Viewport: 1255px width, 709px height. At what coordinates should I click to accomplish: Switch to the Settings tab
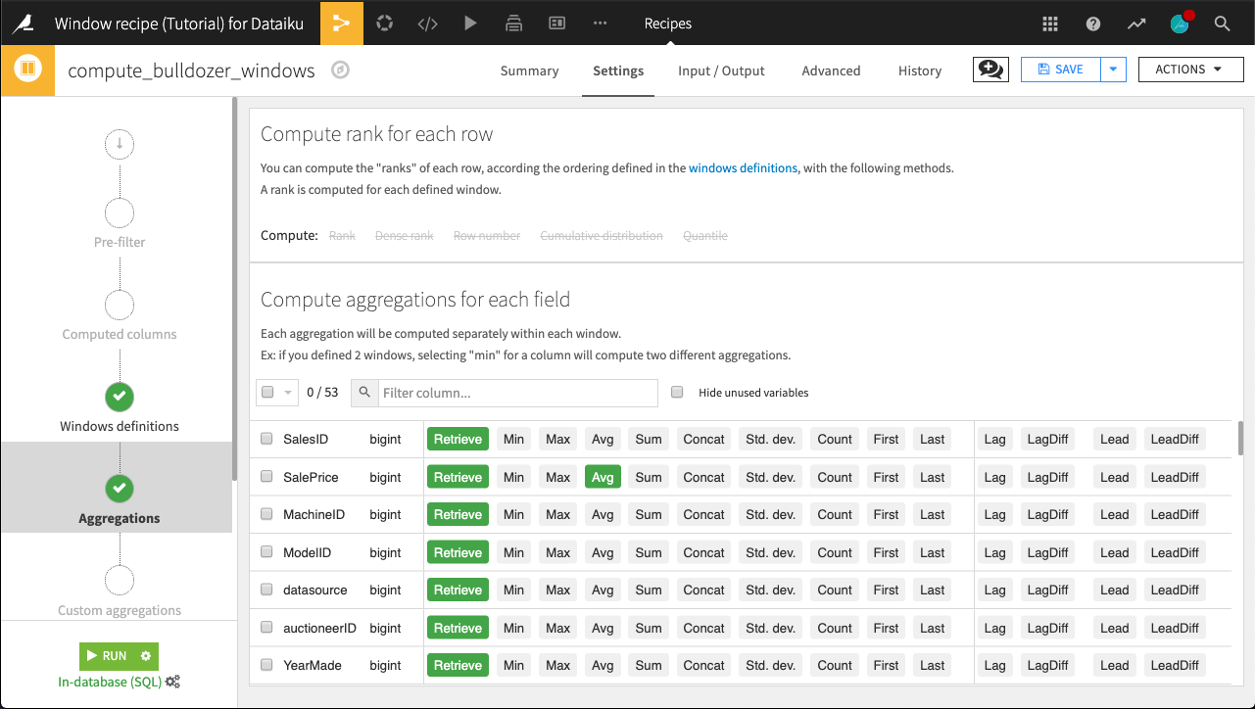[618, 71]
